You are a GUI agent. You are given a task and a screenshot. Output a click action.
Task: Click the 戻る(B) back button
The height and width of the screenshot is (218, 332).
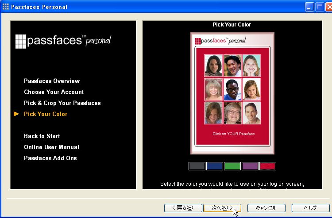click(x=183, y=208)
